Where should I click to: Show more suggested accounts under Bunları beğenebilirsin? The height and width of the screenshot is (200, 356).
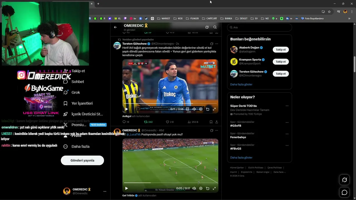pyautogui.click(x=241, y=84)
